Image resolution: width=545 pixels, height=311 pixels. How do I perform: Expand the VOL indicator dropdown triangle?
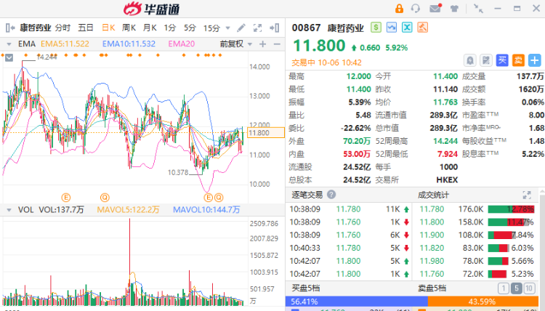click(9, 210)
